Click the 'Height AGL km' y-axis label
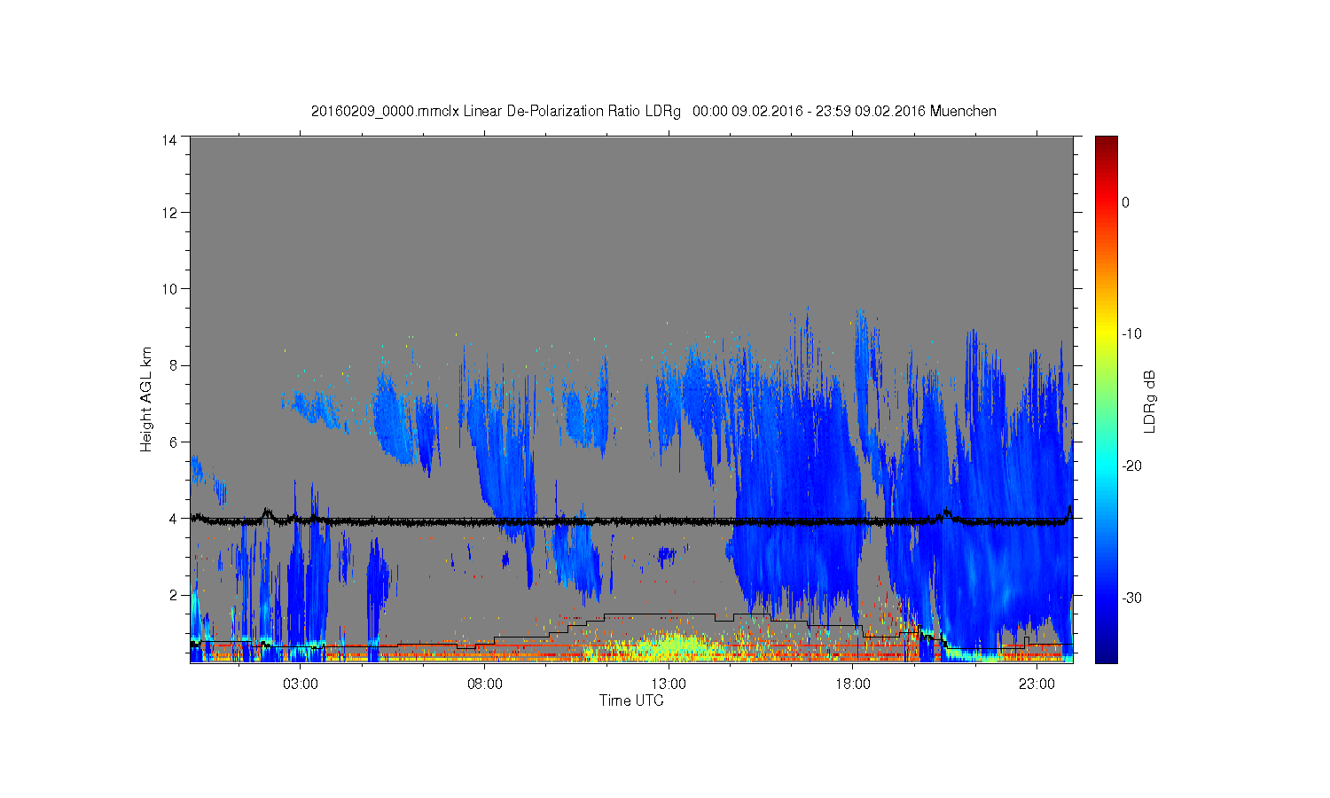The height and width of the screenshot is (798, 1330). tap(146, 400)
